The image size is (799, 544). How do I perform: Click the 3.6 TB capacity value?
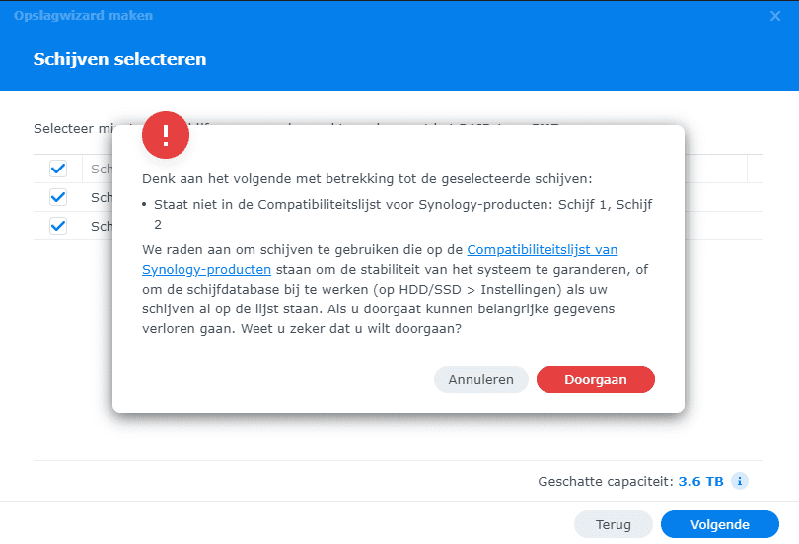pos(700,481)
